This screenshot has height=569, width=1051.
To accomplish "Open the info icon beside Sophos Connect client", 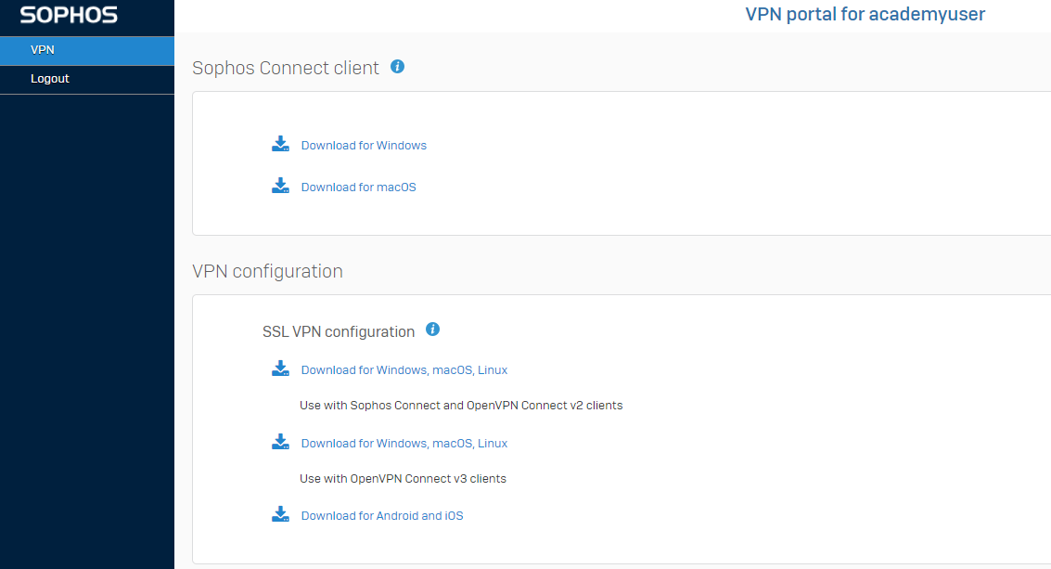I will point(397,66).
